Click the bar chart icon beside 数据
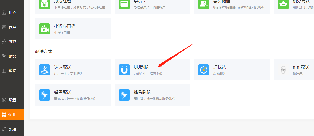Screen dimensions: 314x136 coord(4,71)
